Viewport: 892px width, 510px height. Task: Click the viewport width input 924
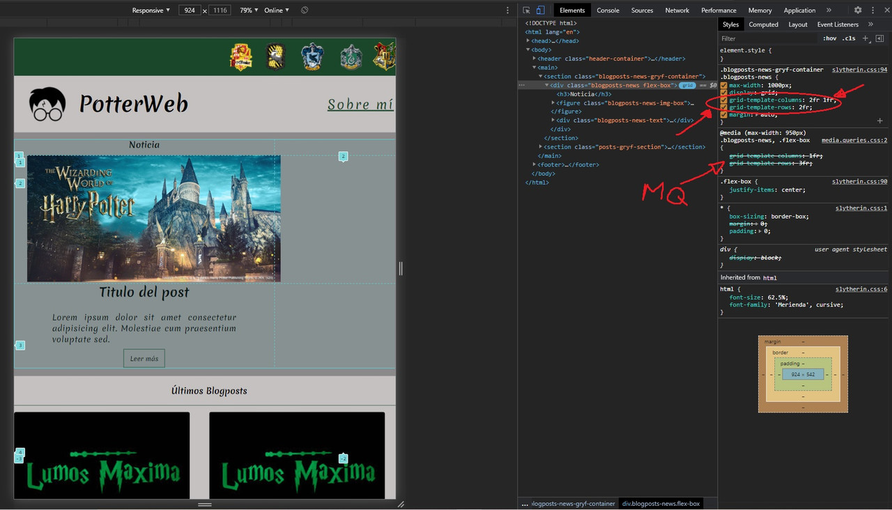coord(190,10)
